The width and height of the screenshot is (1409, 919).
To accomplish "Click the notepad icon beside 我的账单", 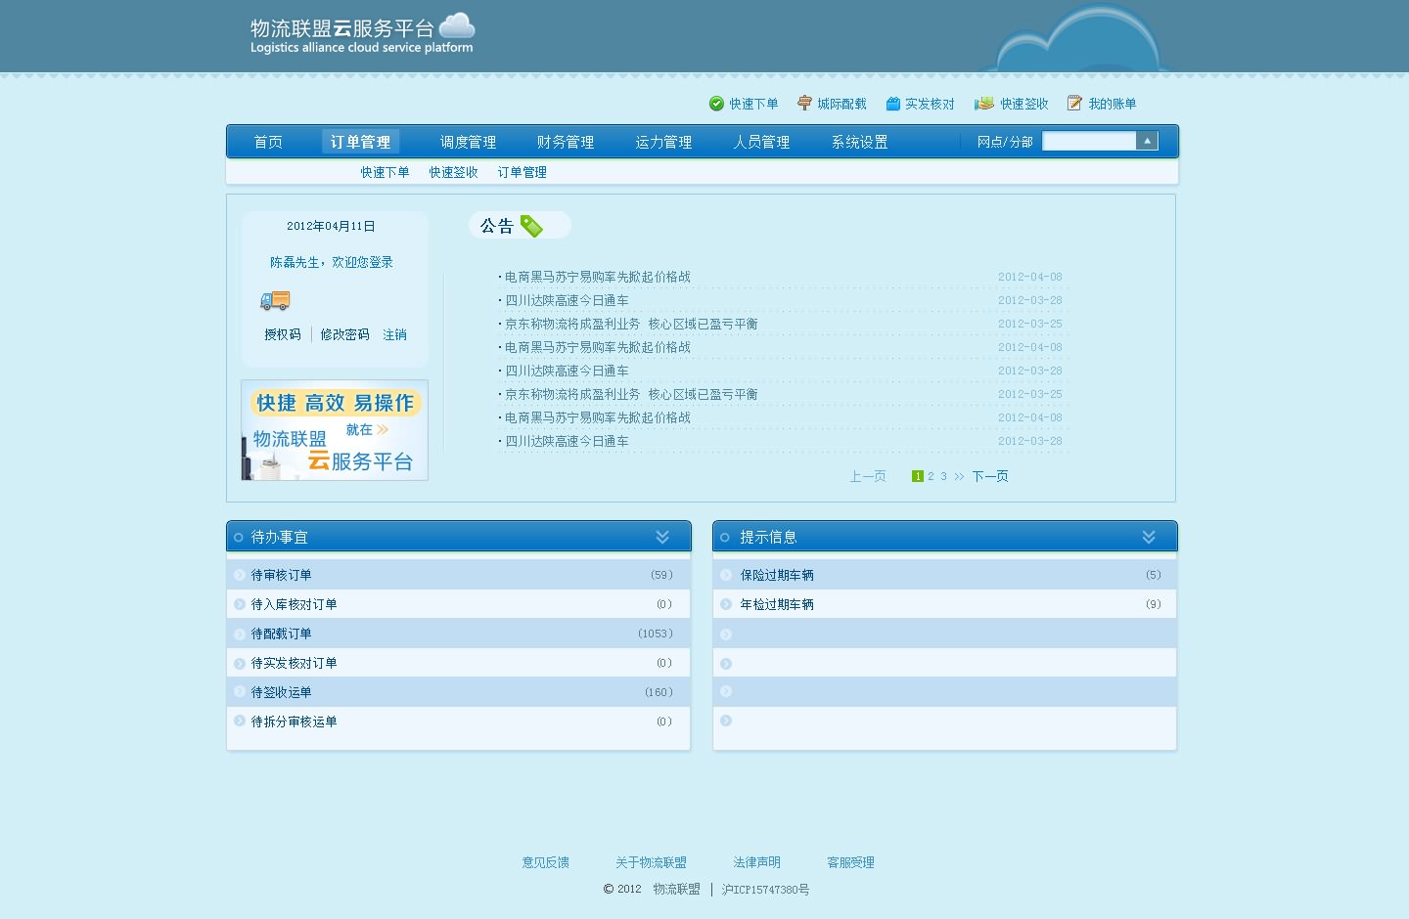I will click(x=1074, y=103).
